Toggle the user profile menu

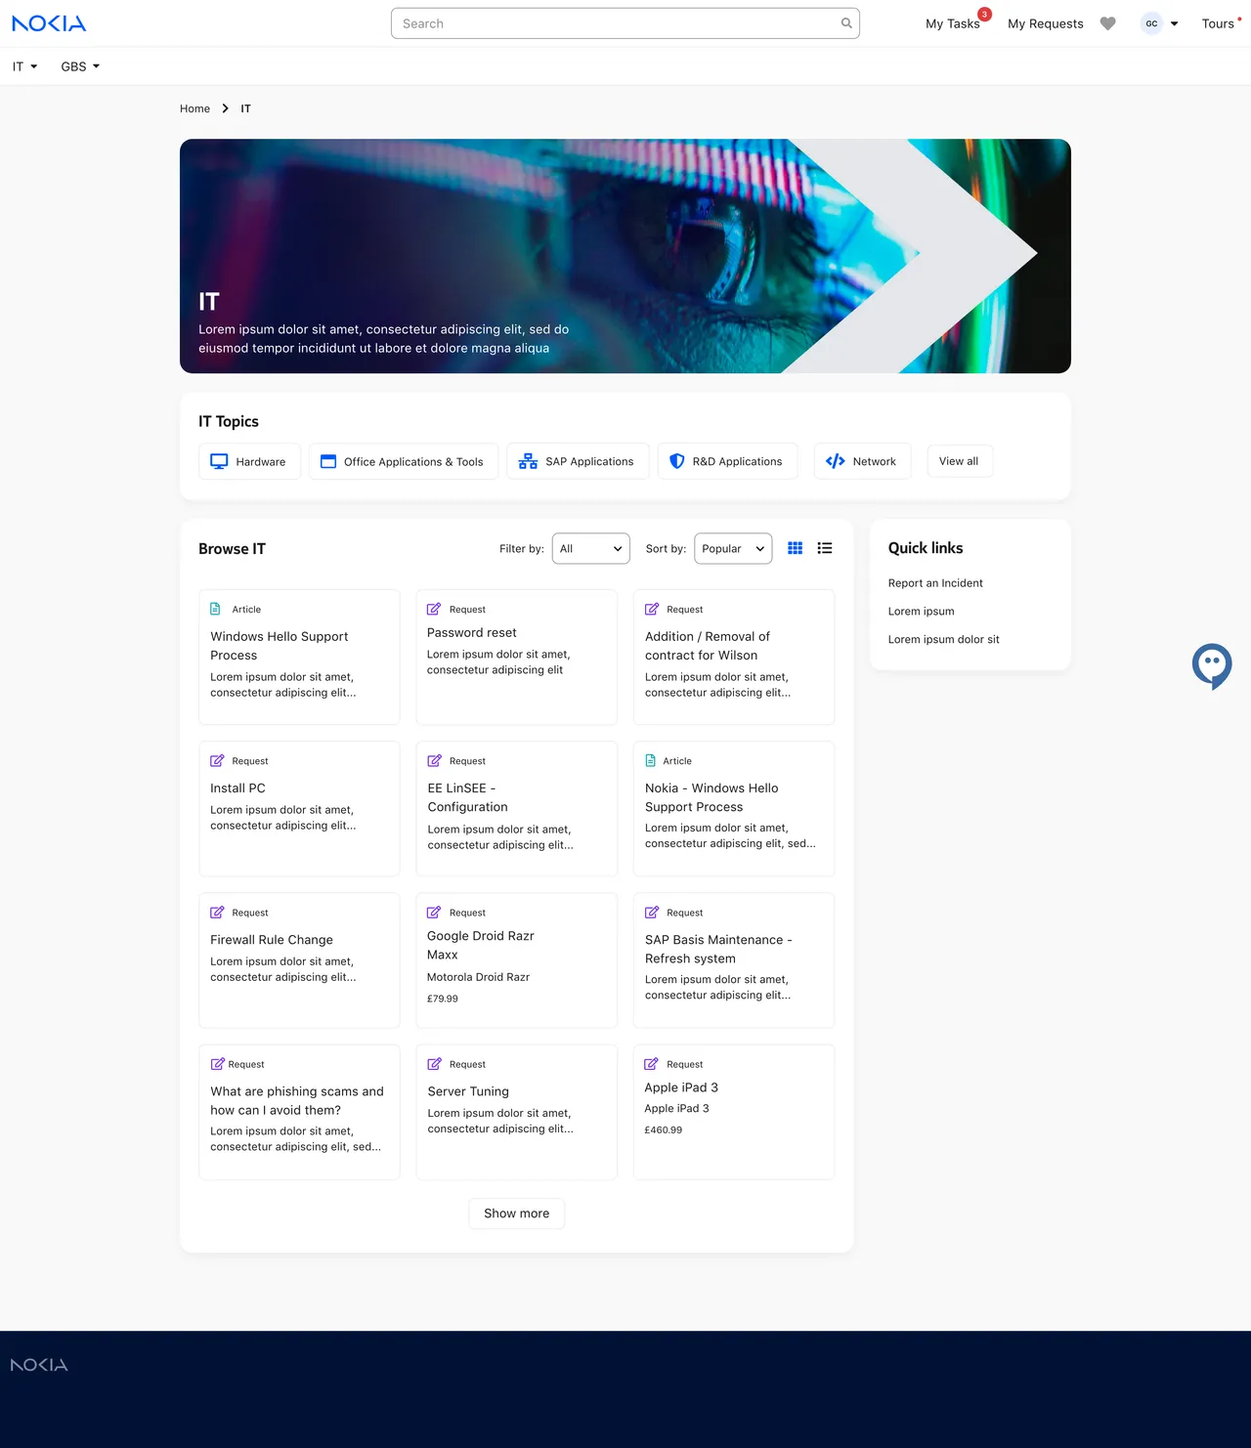coord(1159,23)
